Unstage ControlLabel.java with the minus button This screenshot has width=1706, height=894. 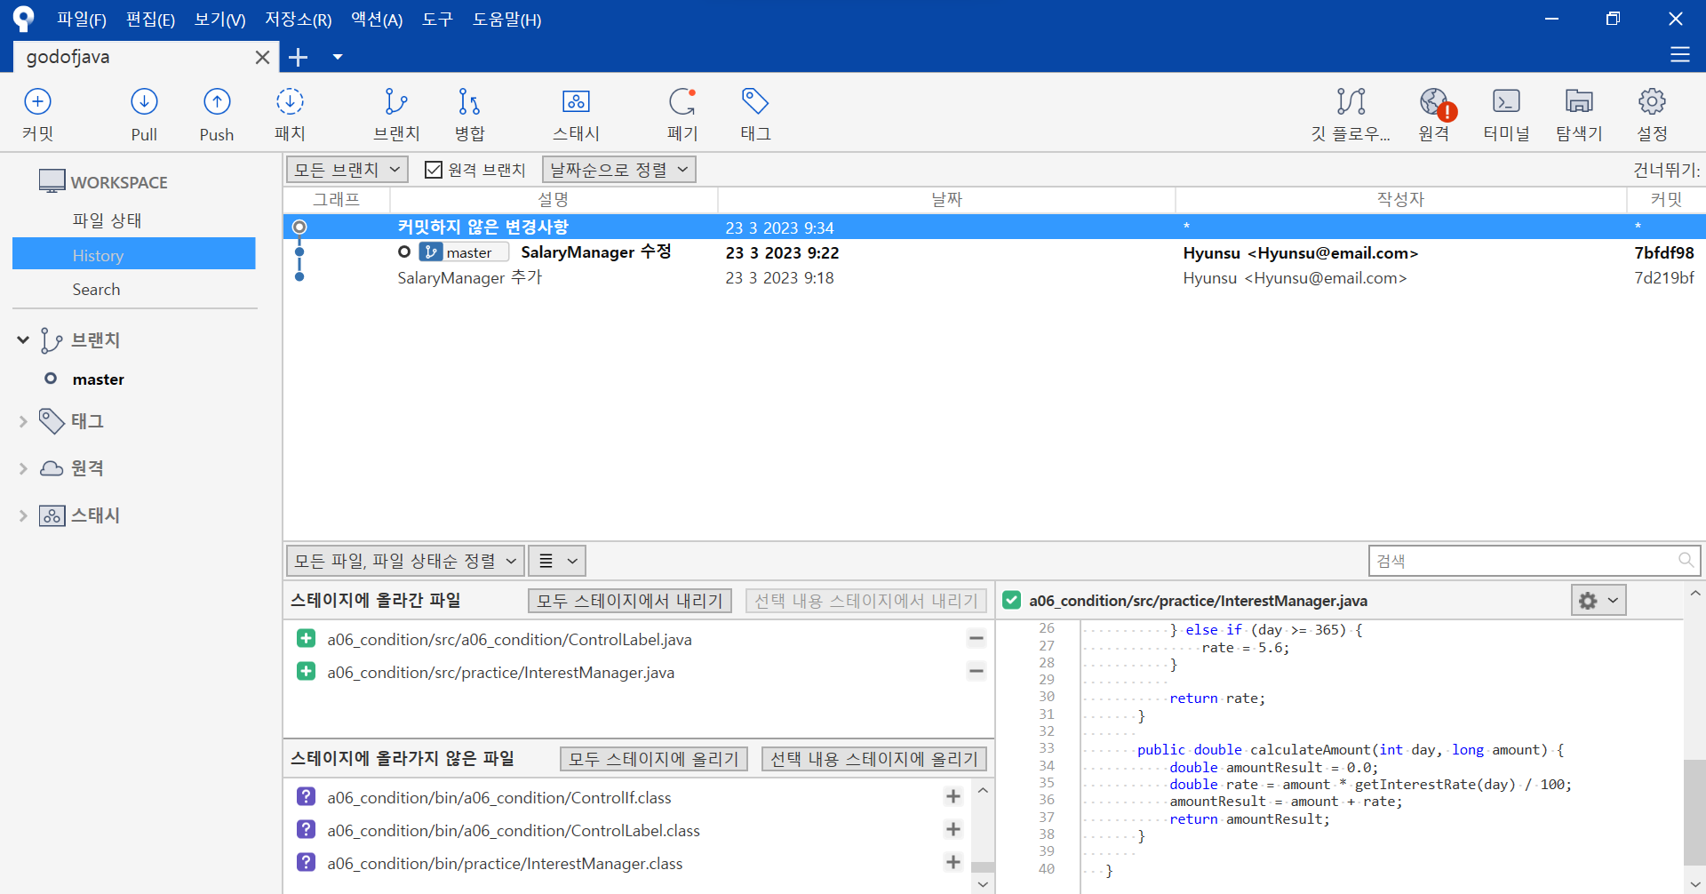(x=976, y=638)
